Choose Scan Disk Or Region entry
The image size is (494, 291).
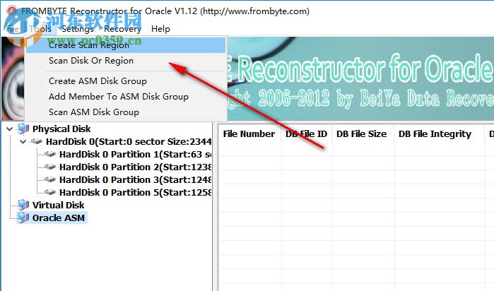[x=126, y=61]
